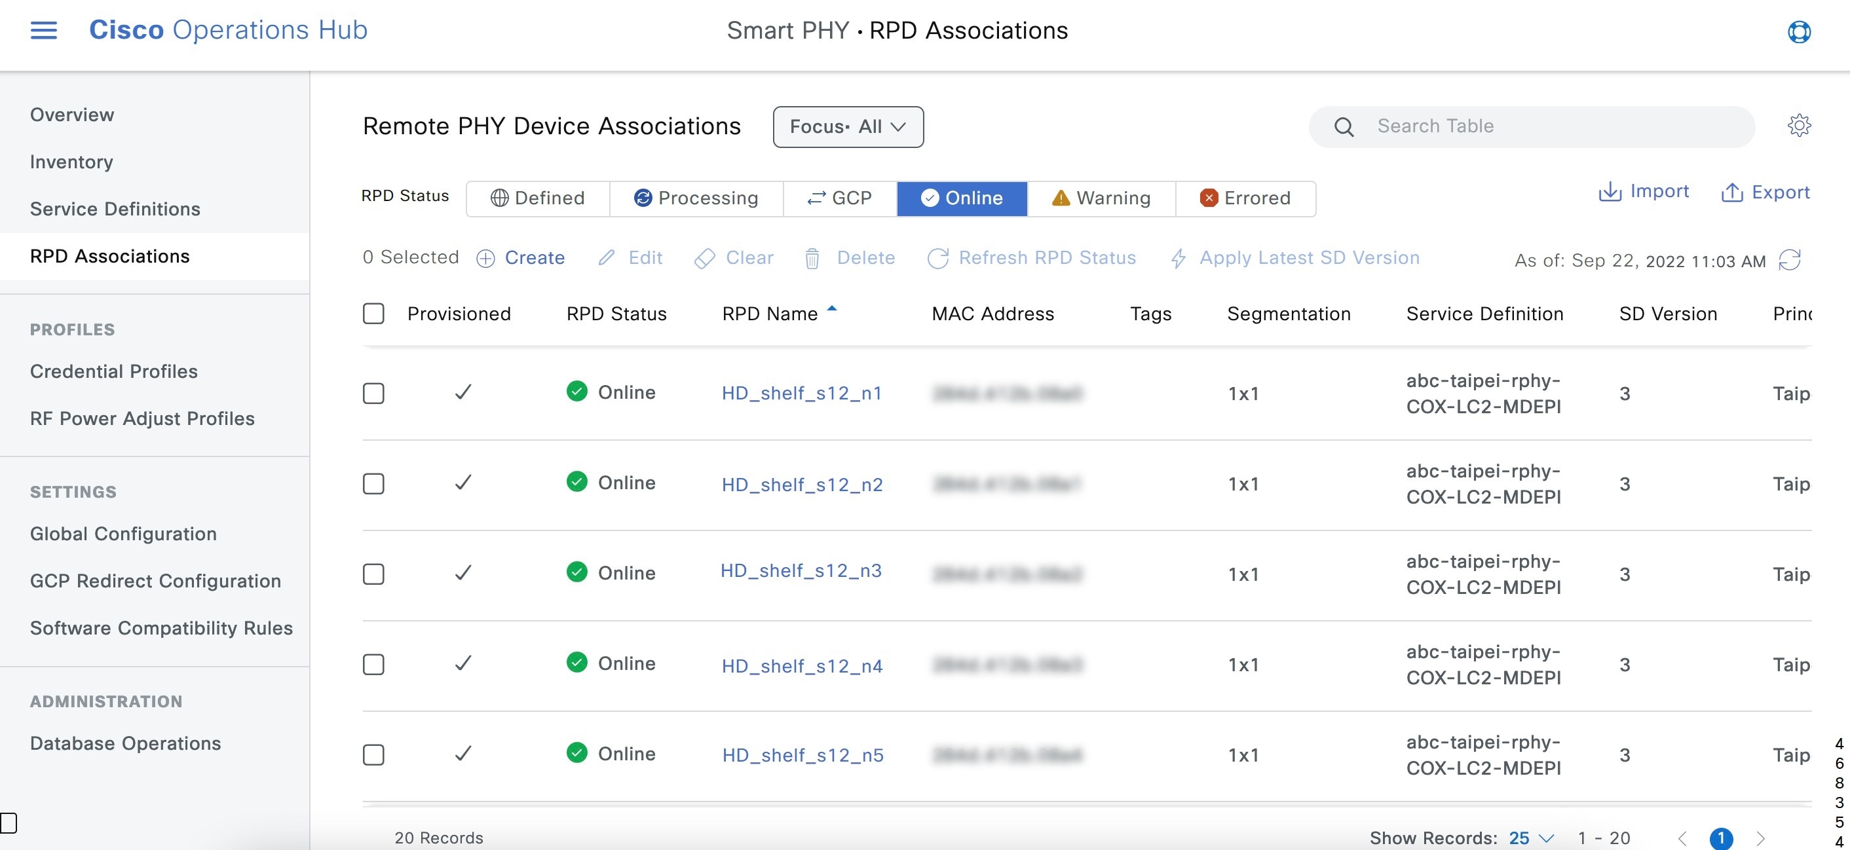The width and height of the screenshot is (1850, 850).
Task: Click the Import download icon
Action: coord(1610,192)
